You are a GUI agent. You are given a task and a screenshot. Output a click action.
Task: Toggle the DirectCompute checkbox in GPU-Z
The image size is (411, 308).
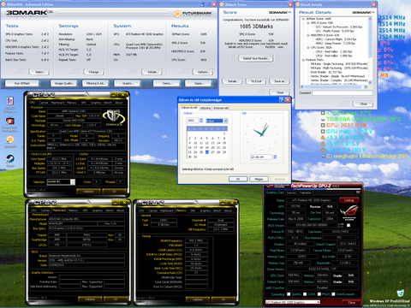click(x=333, y=294)
